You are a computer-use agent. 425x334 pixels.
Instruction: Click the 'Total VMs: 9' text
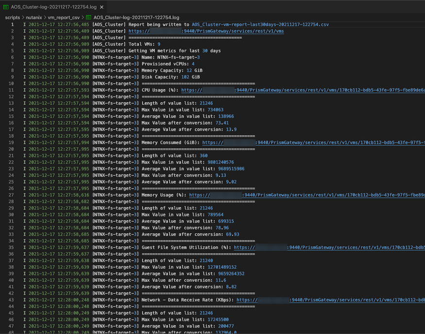tap(144, 44)
